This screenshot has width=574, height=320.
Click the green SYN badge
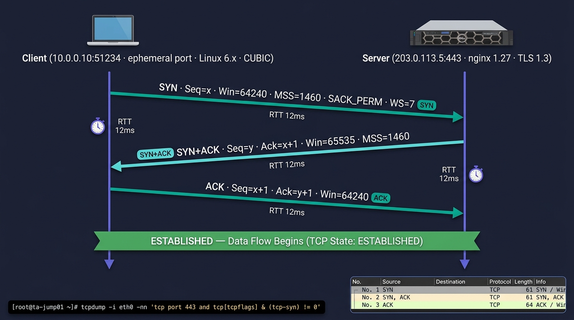coord(426,105)
